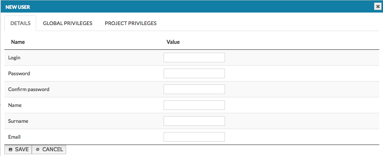Click the Confirm password field
Screen dimensions: 383x156
[x=194, y=89]
